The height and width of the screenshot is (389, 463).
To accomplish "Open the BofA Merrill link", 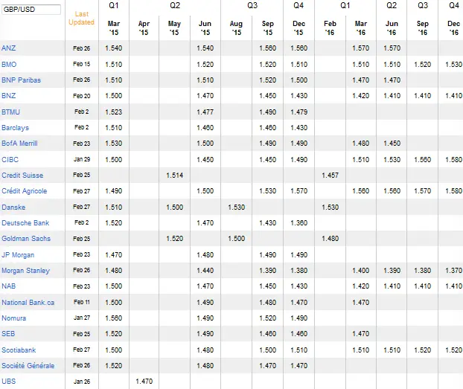I will pos(19,144).
